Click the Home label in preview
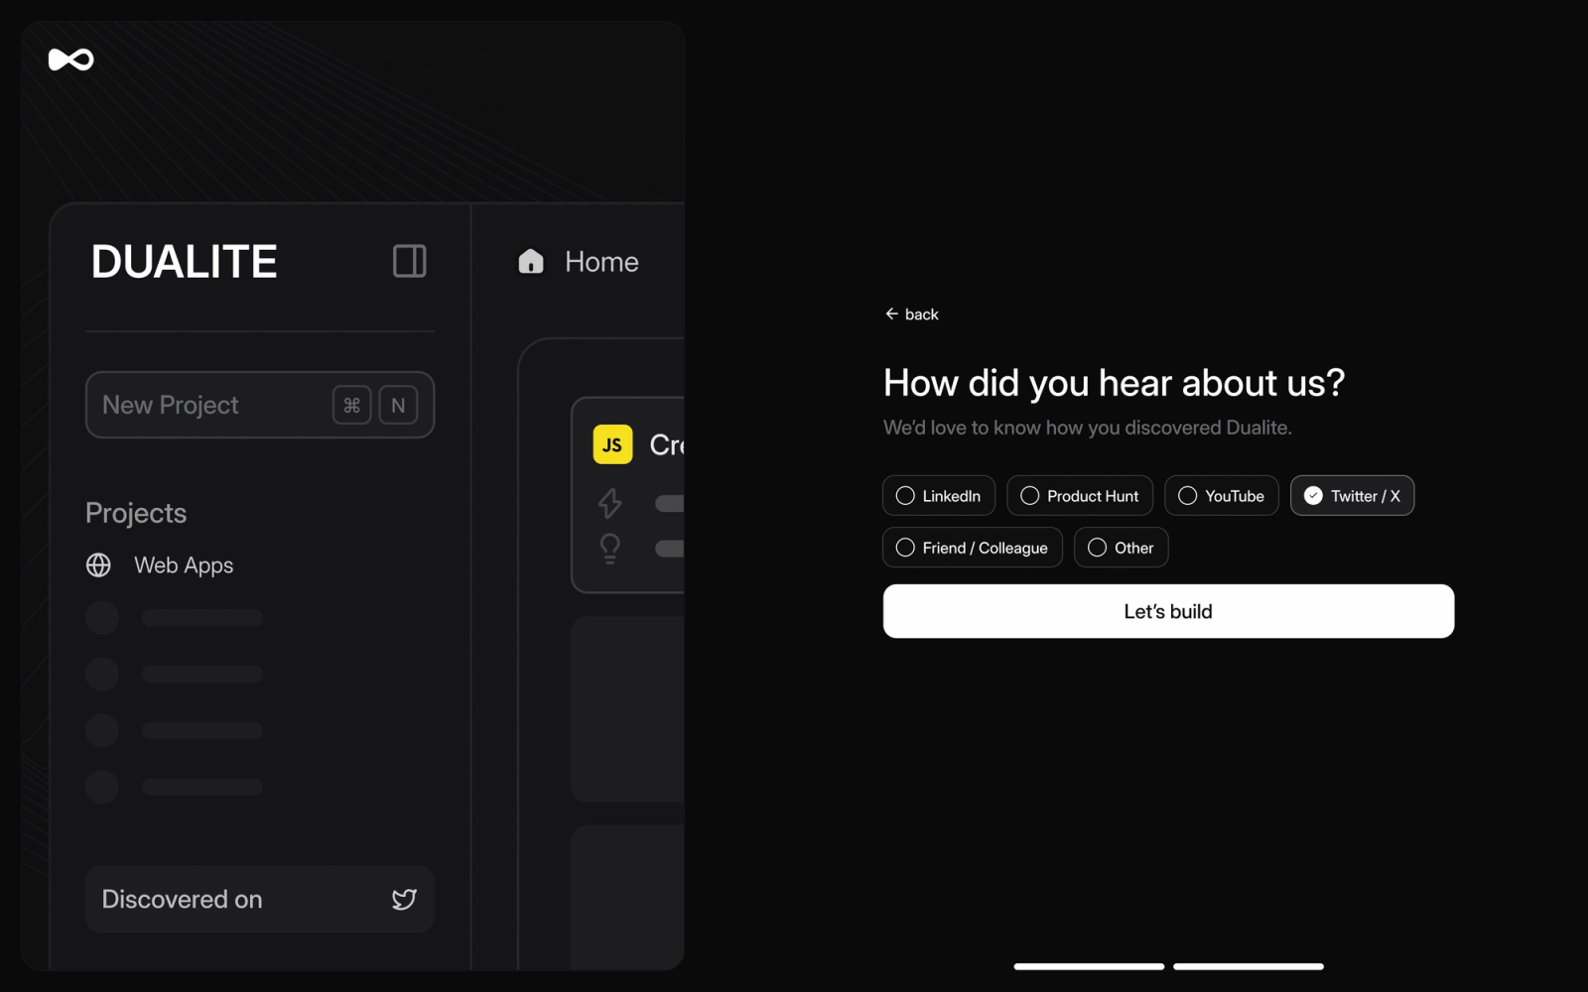This screenshot has width=1588, height=992. 601,262
